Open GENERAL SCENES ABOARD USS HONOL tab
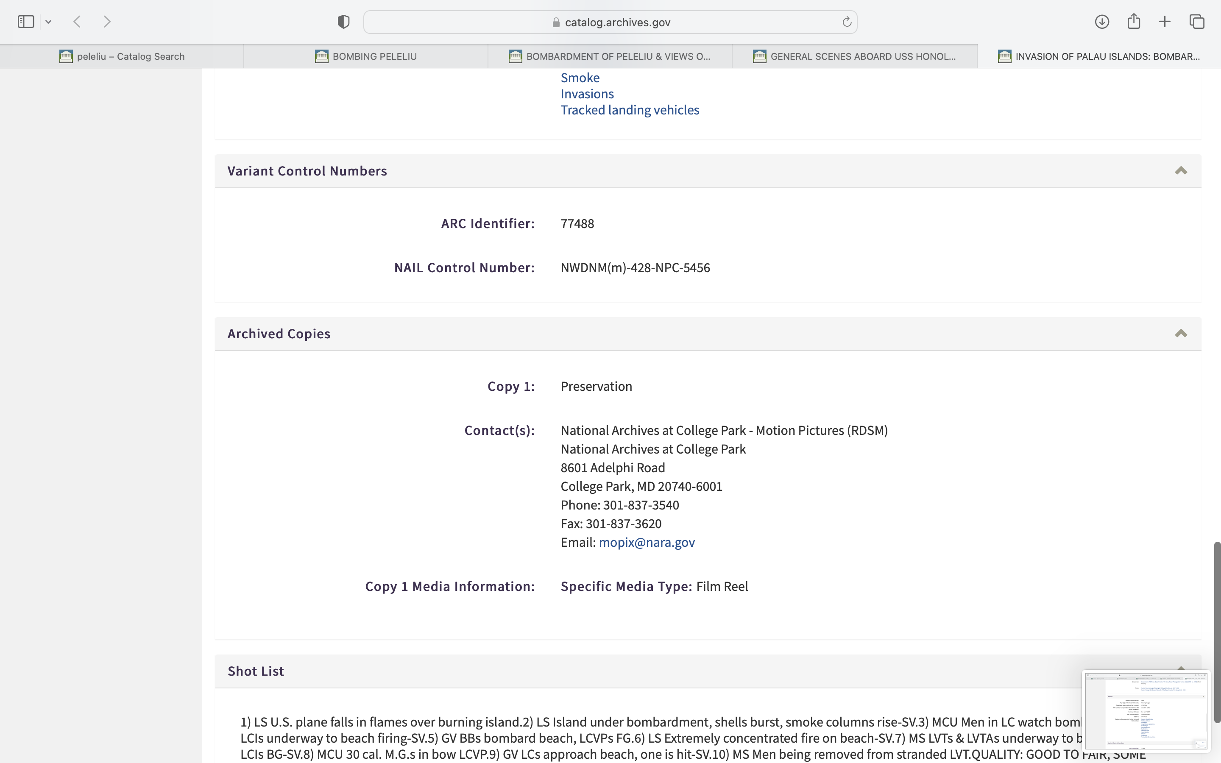1221x763 pixels. pos(855,56)
